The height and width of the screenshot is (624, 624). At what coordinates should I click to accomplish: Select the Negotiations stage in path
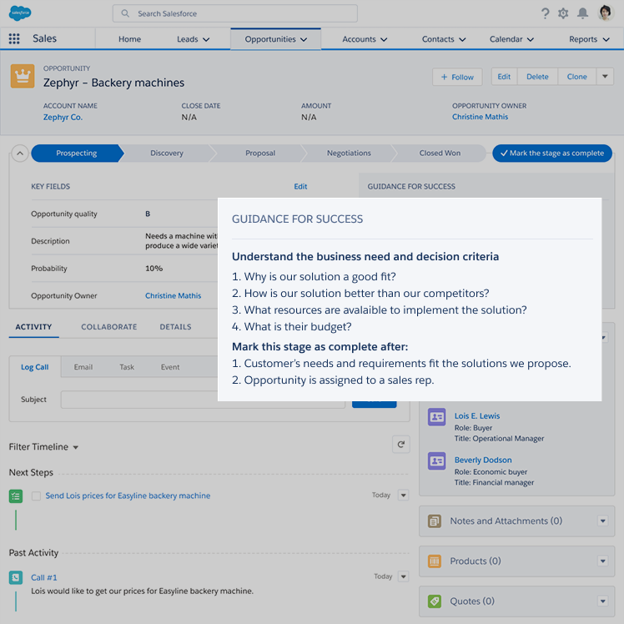[349, 153]
